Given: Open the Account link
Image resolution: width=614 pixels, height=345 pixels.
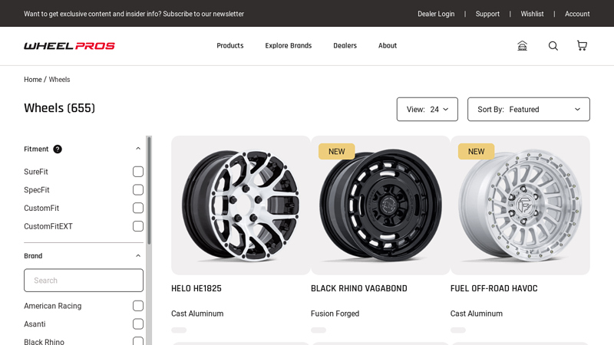Looking at the screenshot, I should [x=577, y=14].
